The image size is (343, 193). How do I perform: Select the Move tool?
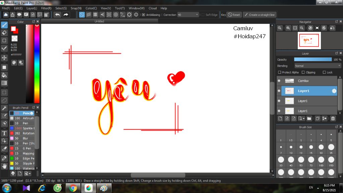[x=4, y=58]
